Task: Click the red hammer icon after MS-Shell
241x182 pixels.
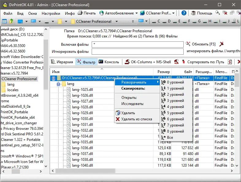Action: pyautogui.click(x=176, y=62)
